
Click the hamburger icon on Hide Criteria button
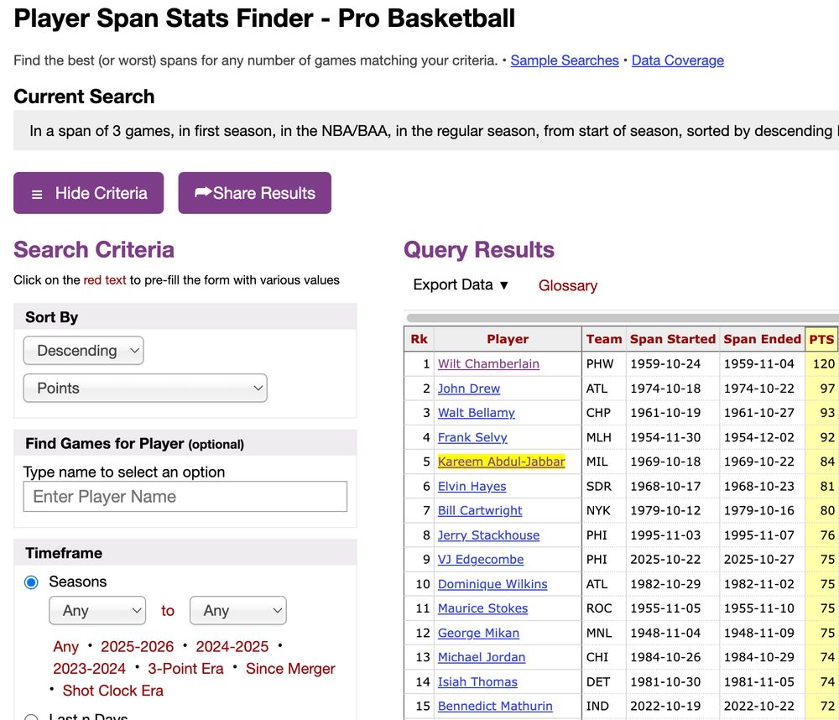click(x=37, y=193)
